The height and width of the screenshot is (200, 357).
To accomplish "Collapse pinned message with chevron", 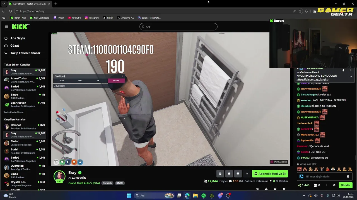I will [351, 77].
